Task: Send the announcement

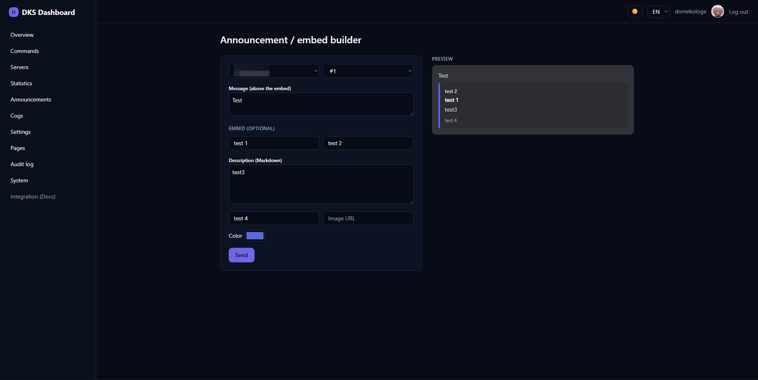Action: point(242,255)
